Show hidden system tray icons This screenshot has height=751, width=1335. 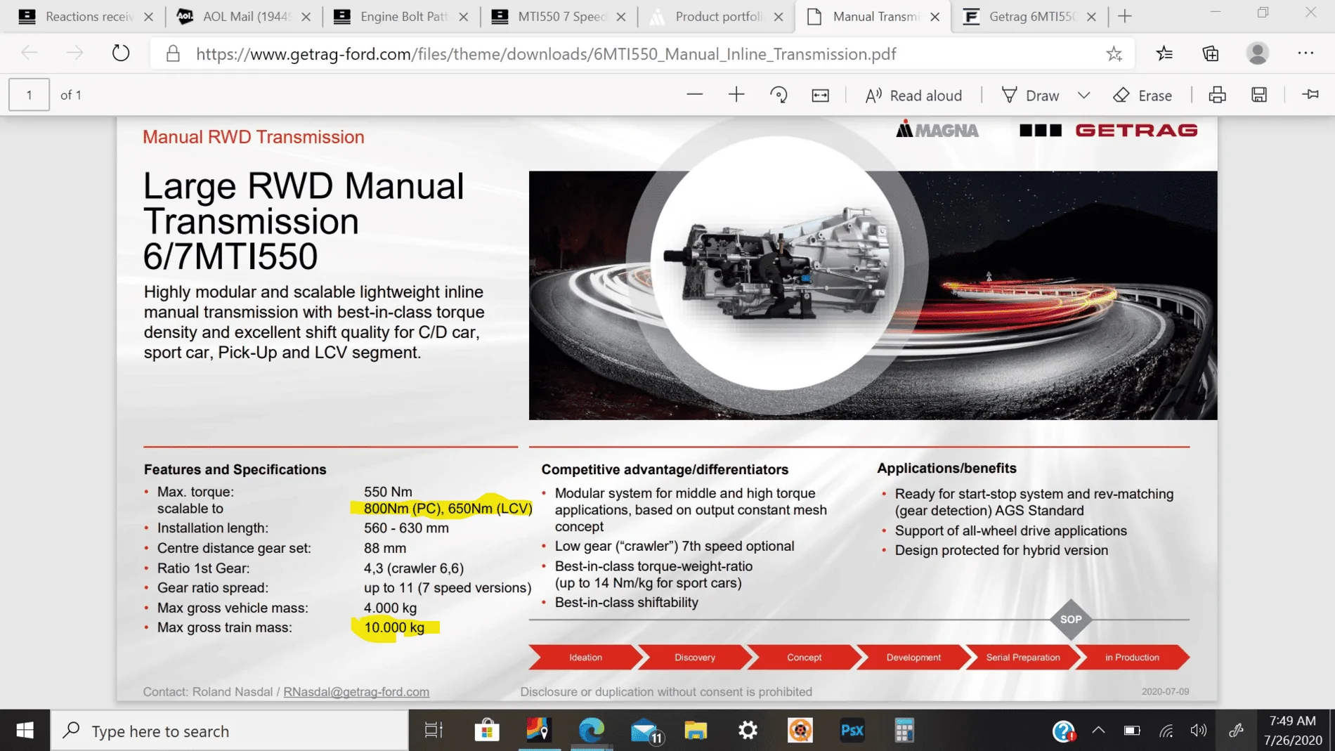tap(1098, 731)
